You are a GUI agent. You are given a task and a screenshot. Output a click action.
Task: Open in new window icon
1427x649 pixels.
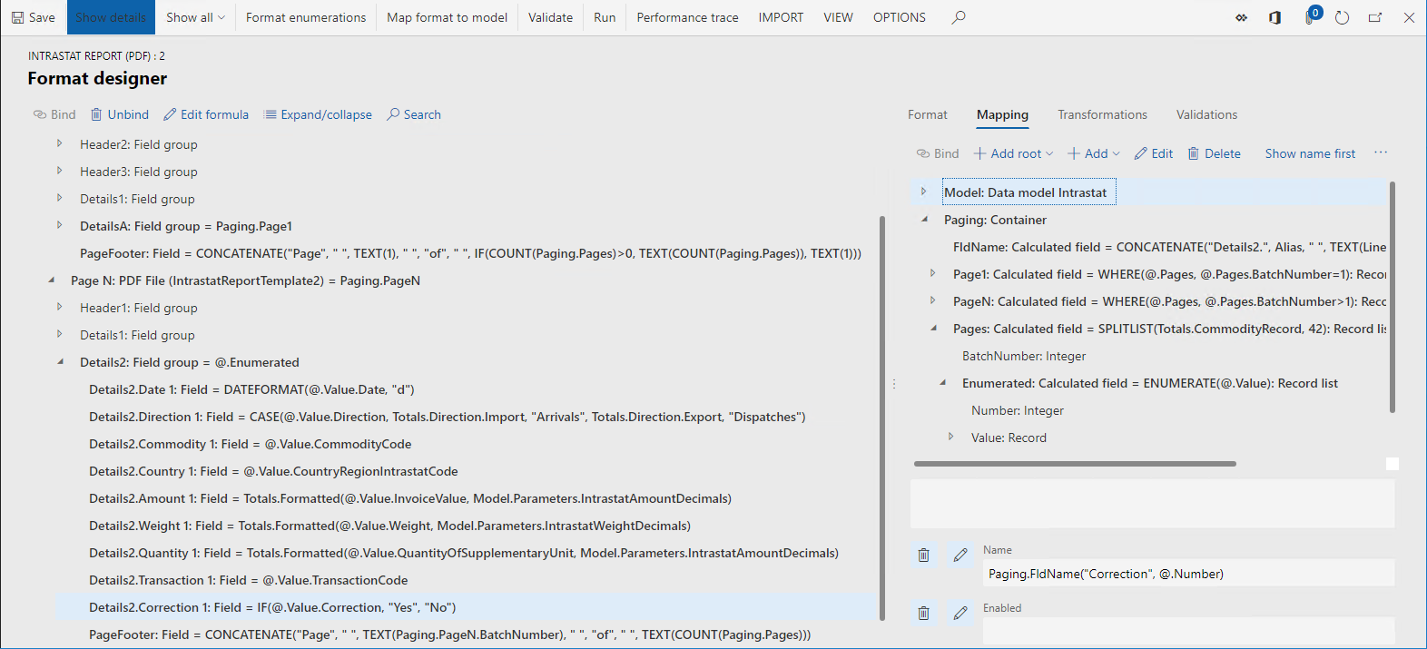pos(1375,17)
